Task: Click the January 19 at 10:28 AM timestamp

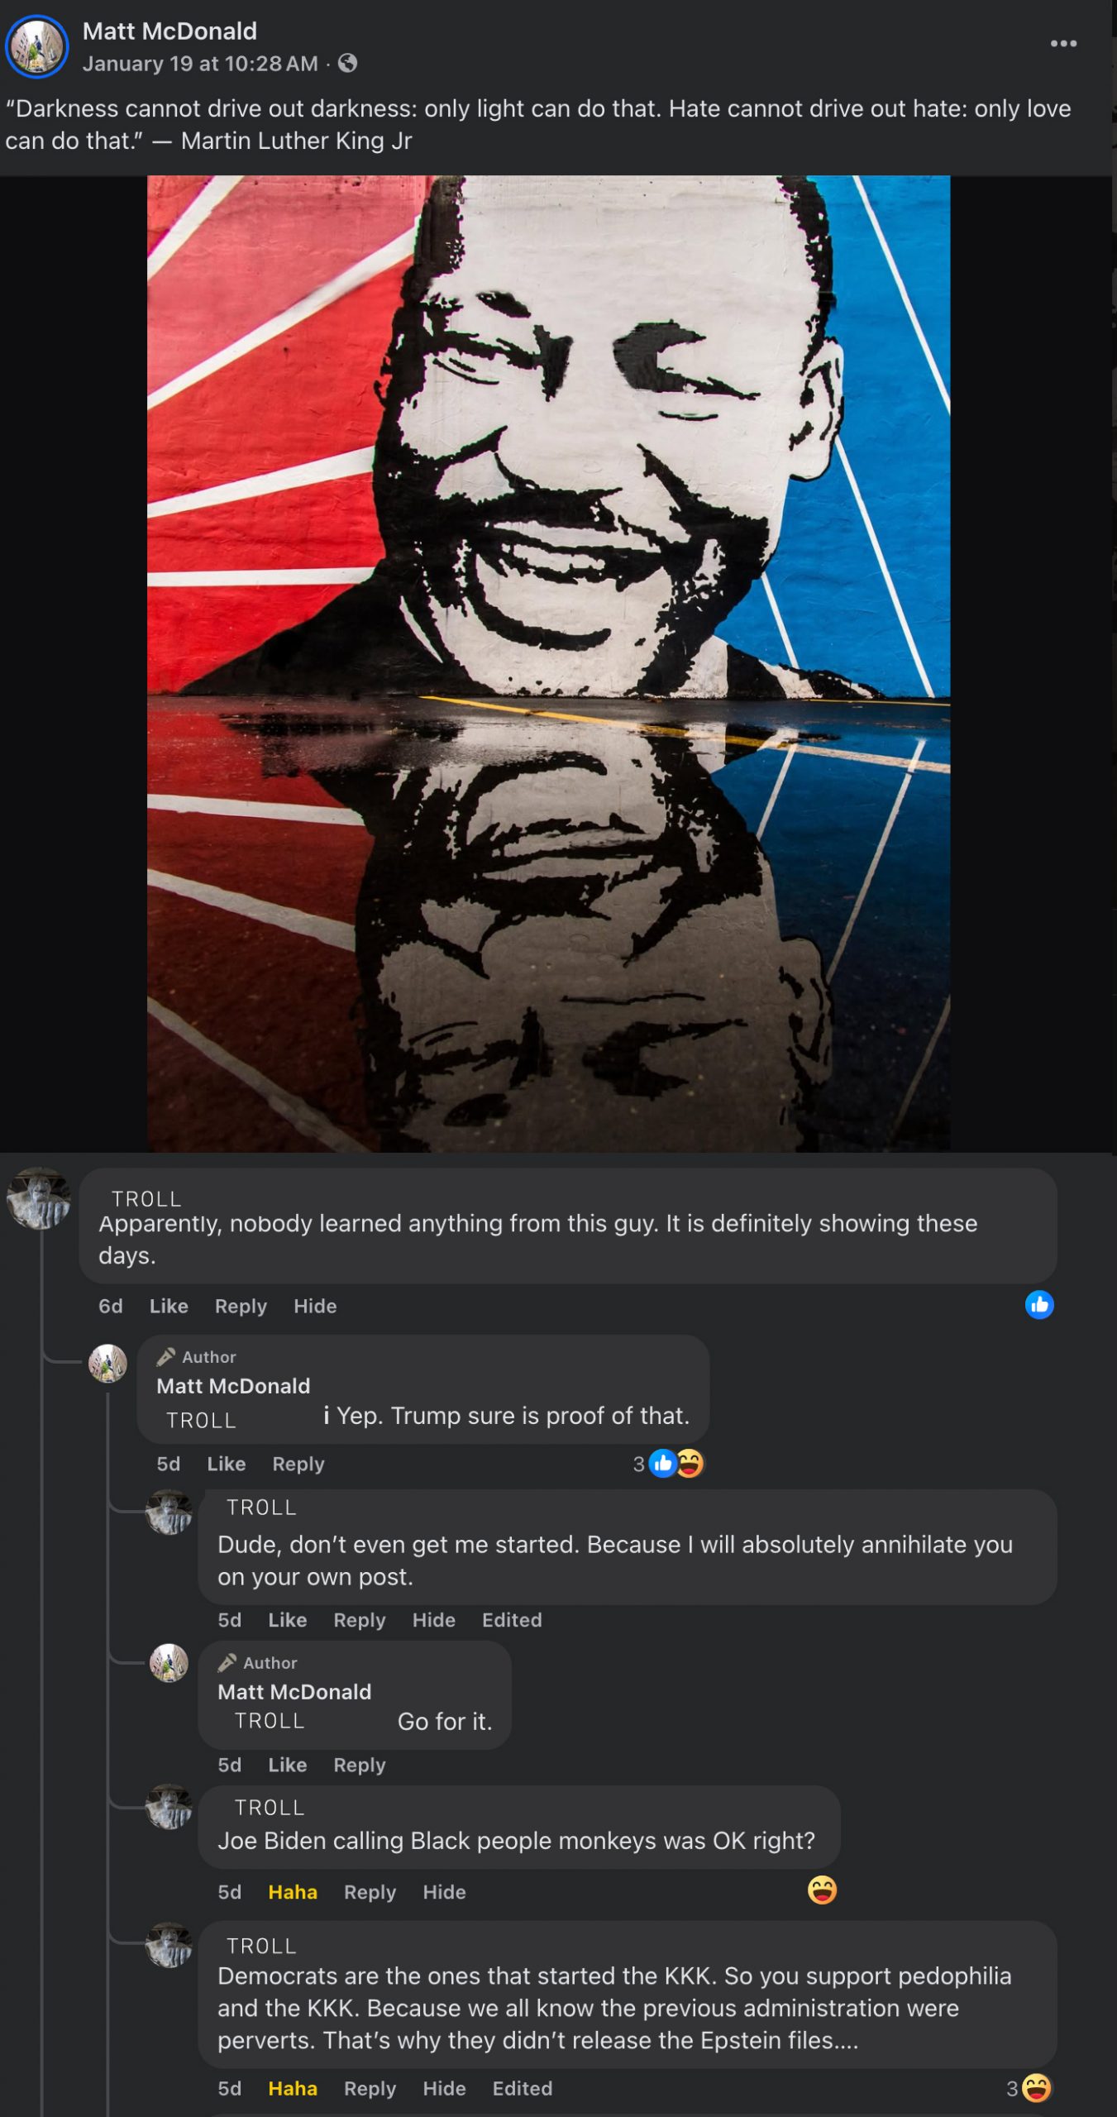Action: point(200,64)
